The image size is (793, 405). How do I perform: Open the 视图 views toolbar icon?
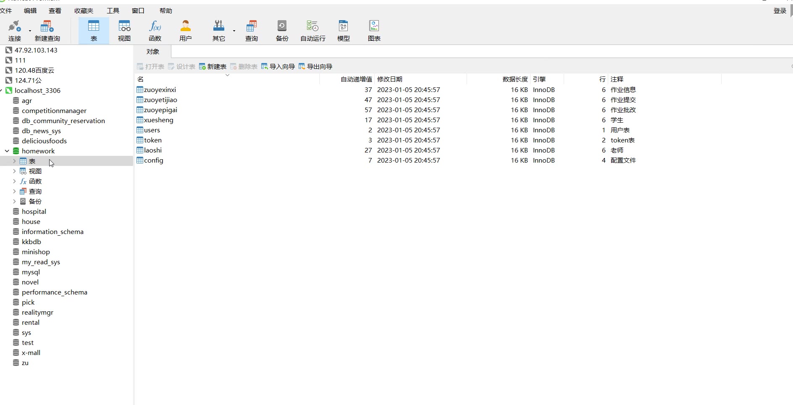124,31
